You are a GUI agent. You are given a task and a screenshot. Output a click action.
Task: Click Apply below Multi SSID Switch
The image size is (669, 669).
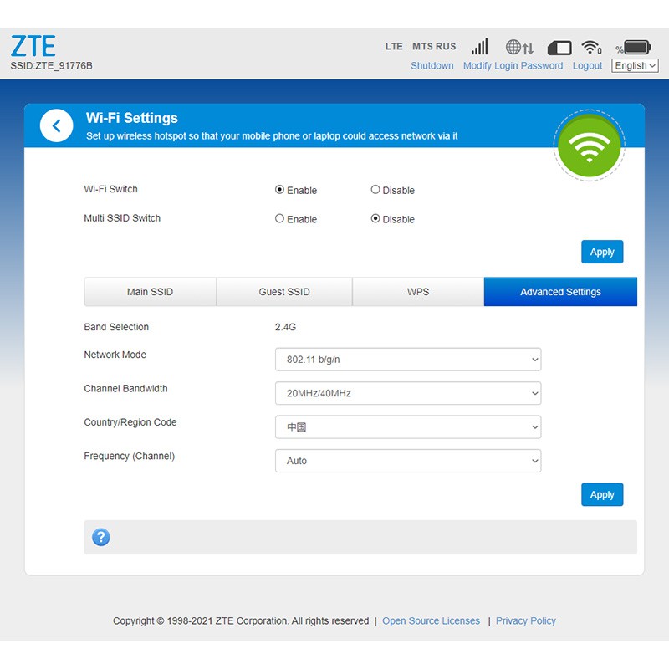tap(602, 252)
